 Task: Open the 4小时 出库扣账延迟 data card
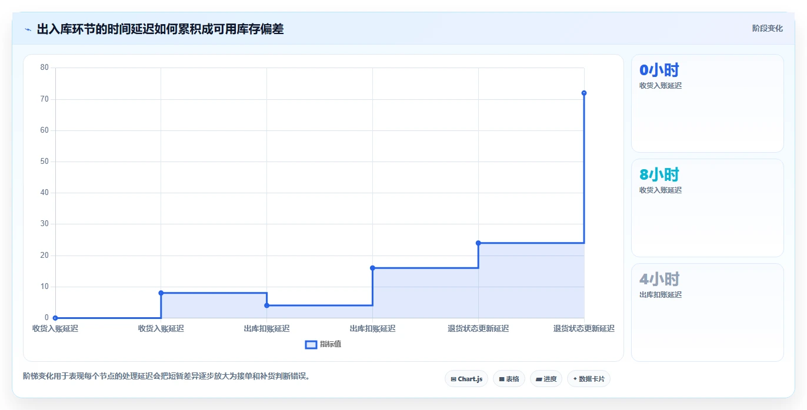[707, 312]
